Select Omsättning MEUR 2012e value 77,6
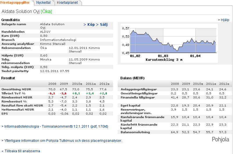 [103, 89]
